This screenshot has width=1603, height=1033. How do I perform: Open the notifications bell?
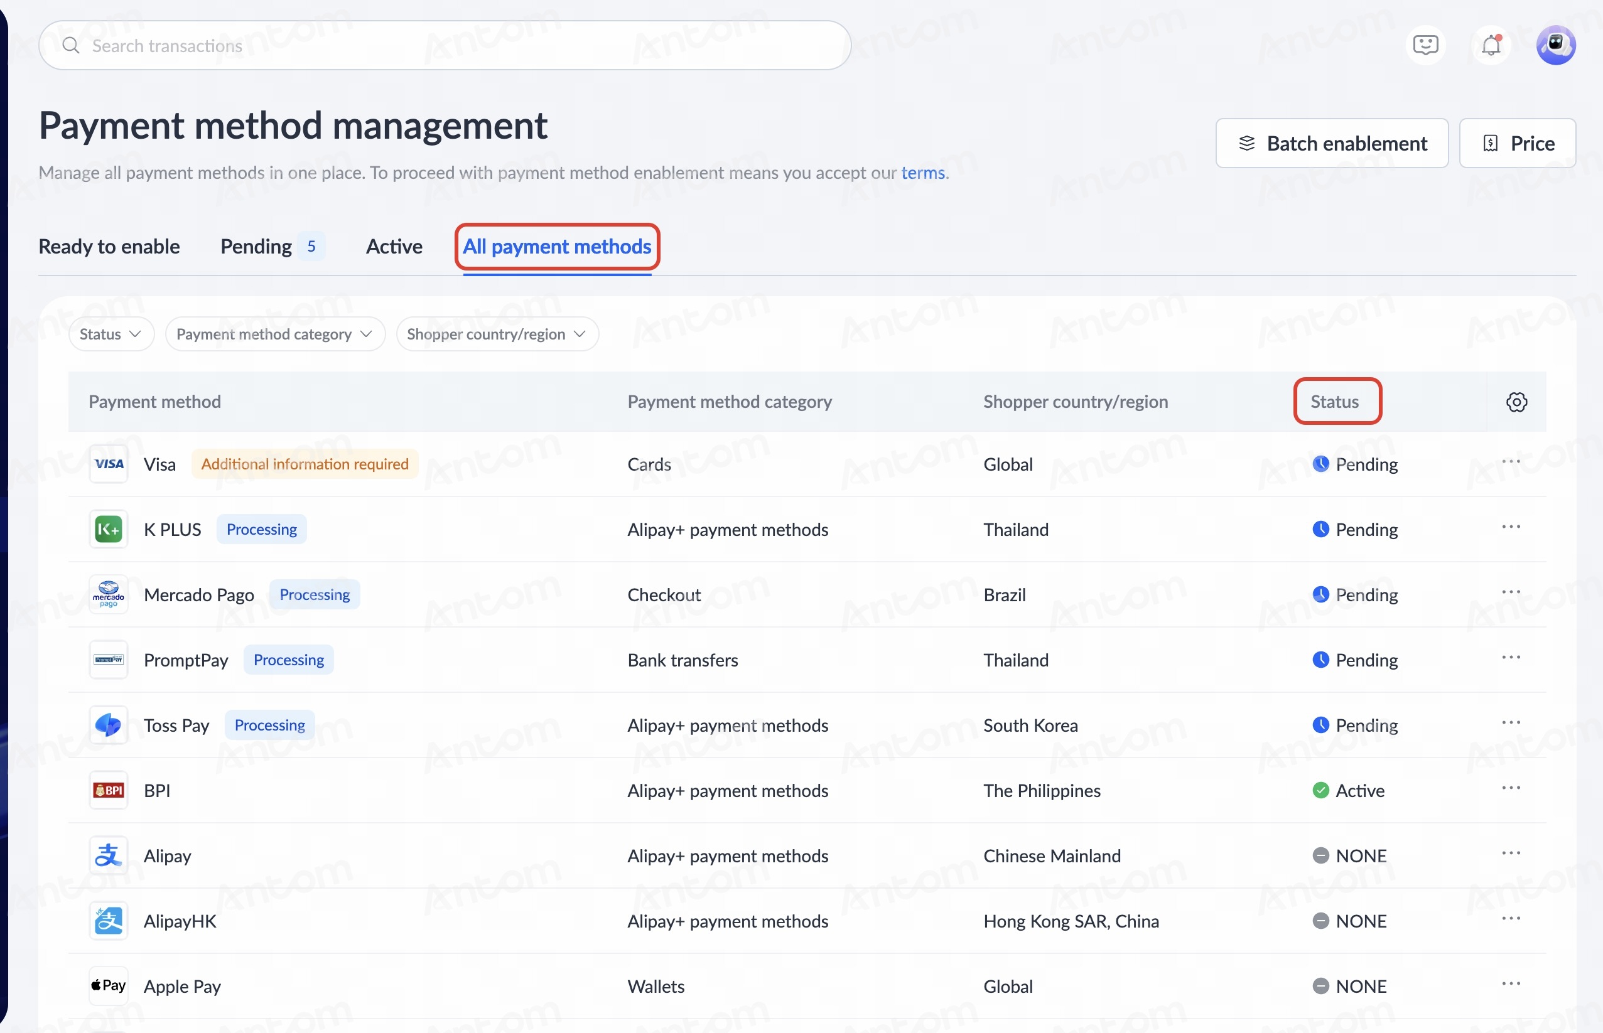coord(1491,46)
